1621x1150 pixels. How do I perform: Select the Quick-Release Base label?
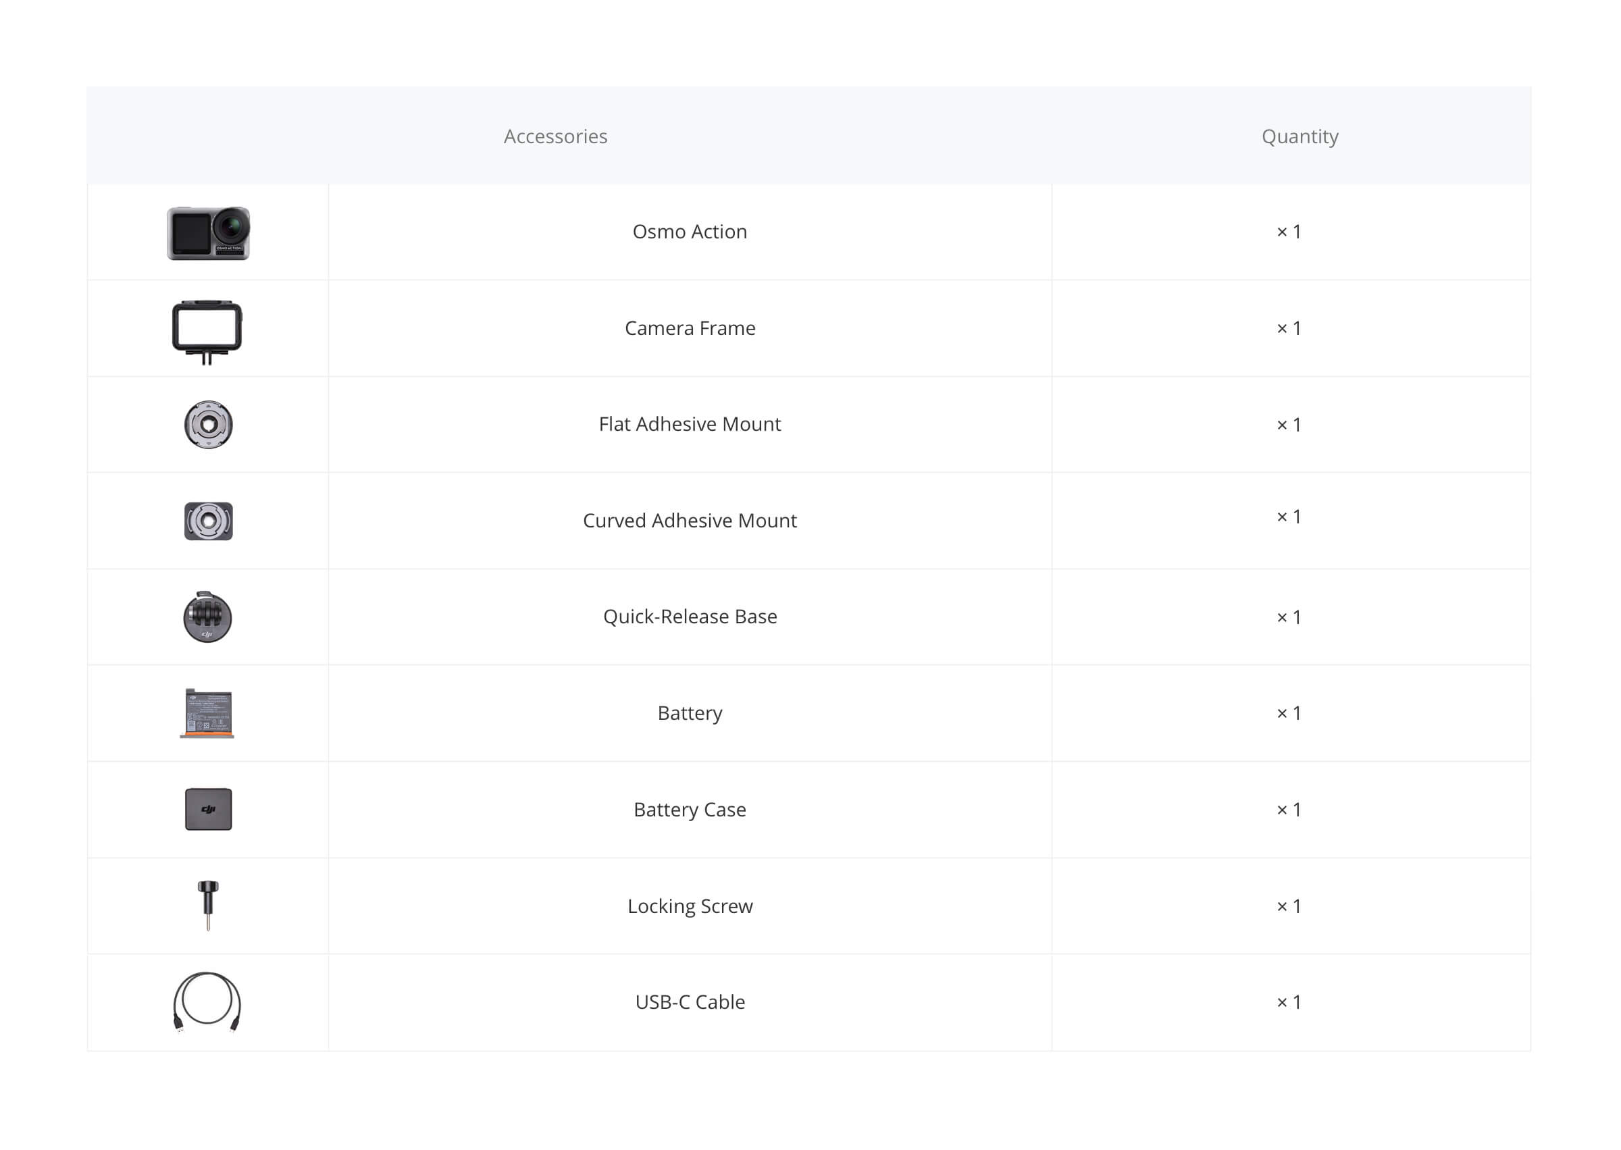(690, 617)
